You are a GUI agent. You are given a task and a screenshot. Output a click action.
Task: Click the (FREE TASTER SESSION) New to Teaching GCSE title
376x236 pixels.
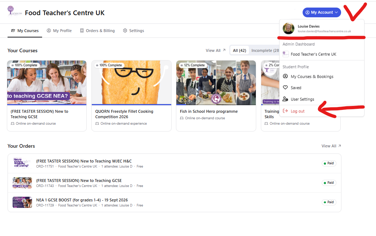pos(39,114)
